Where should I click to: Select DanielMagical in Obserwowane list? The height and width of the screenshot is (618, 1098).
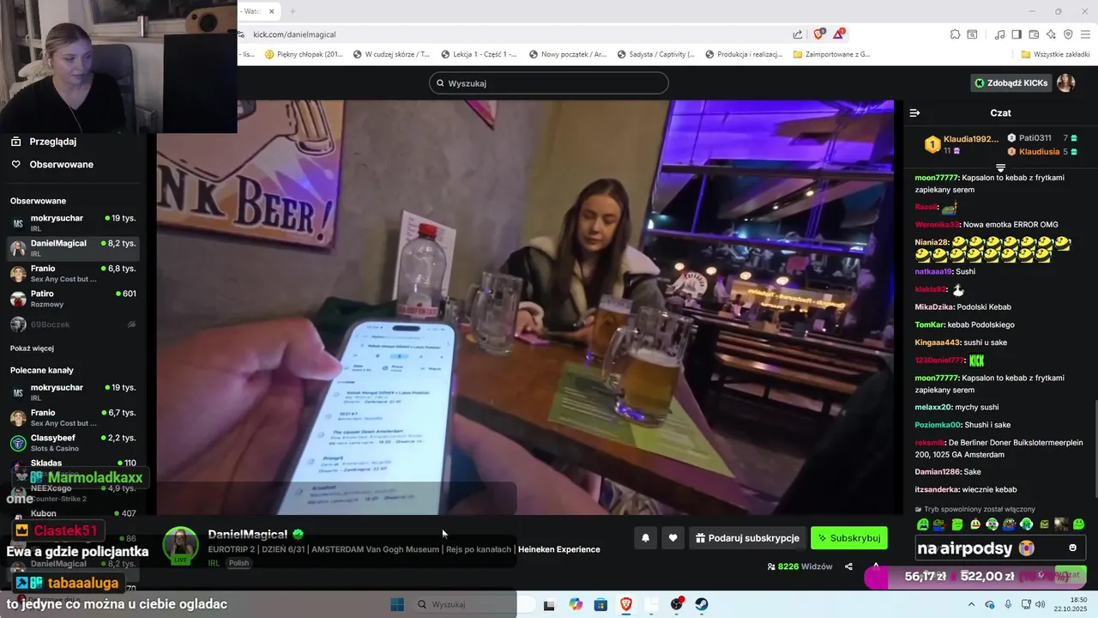pyautogui.click(x=74, y=248)
